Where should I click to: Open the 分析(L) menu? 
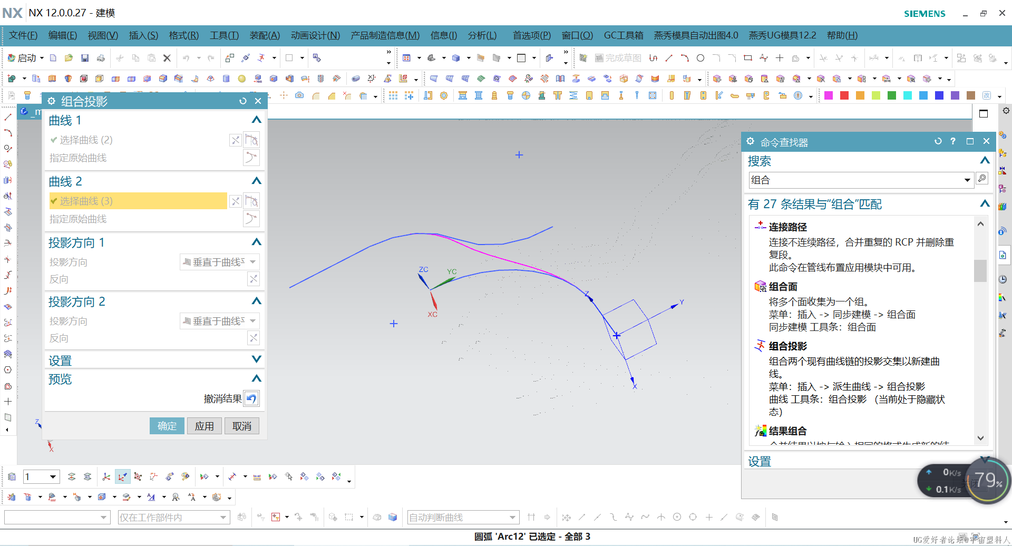point(482,35)
